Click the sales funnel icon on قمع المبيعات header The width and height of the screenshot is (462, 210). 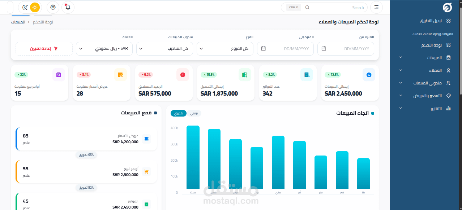click(x=155, y=112)
